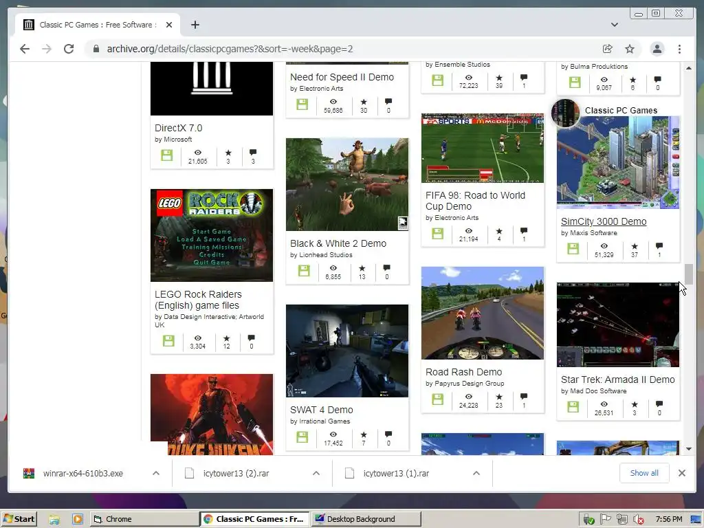The image size is (704, 528).
Task: Click the address bar URL
Action: tap(230, 49)
